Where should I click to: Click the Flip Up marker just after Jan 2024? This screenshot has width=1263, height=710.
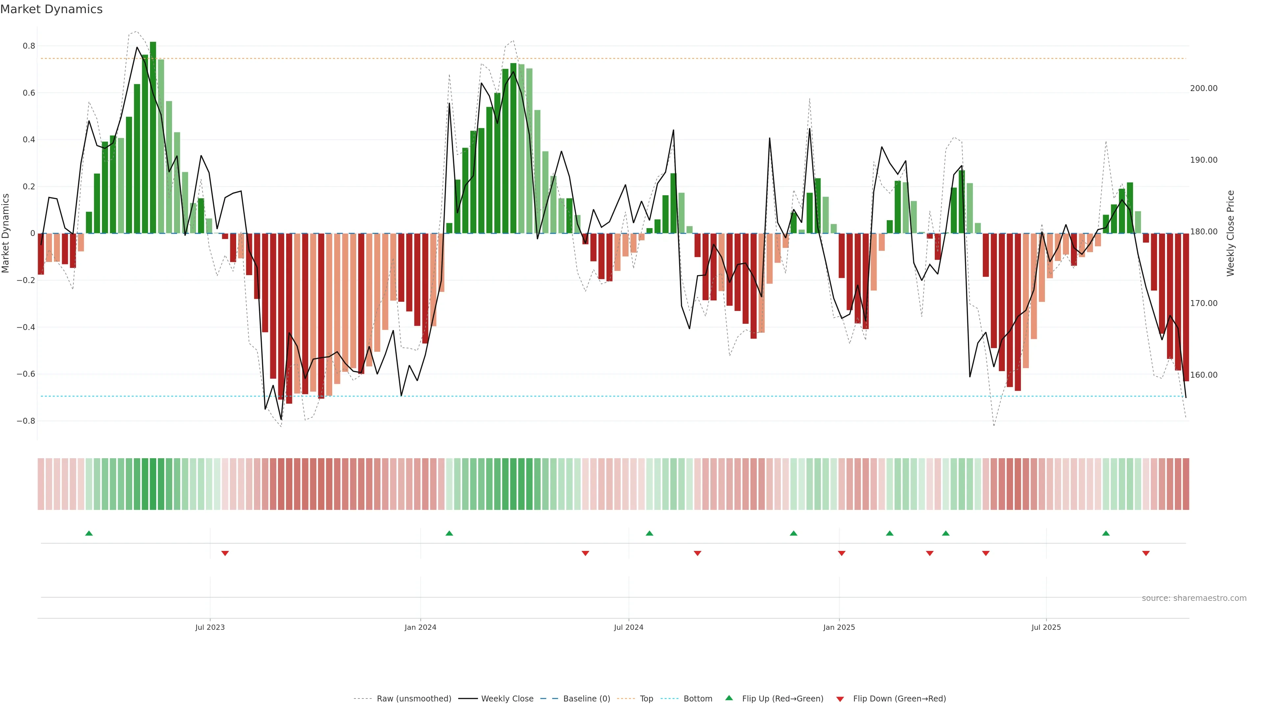point(449,533)
